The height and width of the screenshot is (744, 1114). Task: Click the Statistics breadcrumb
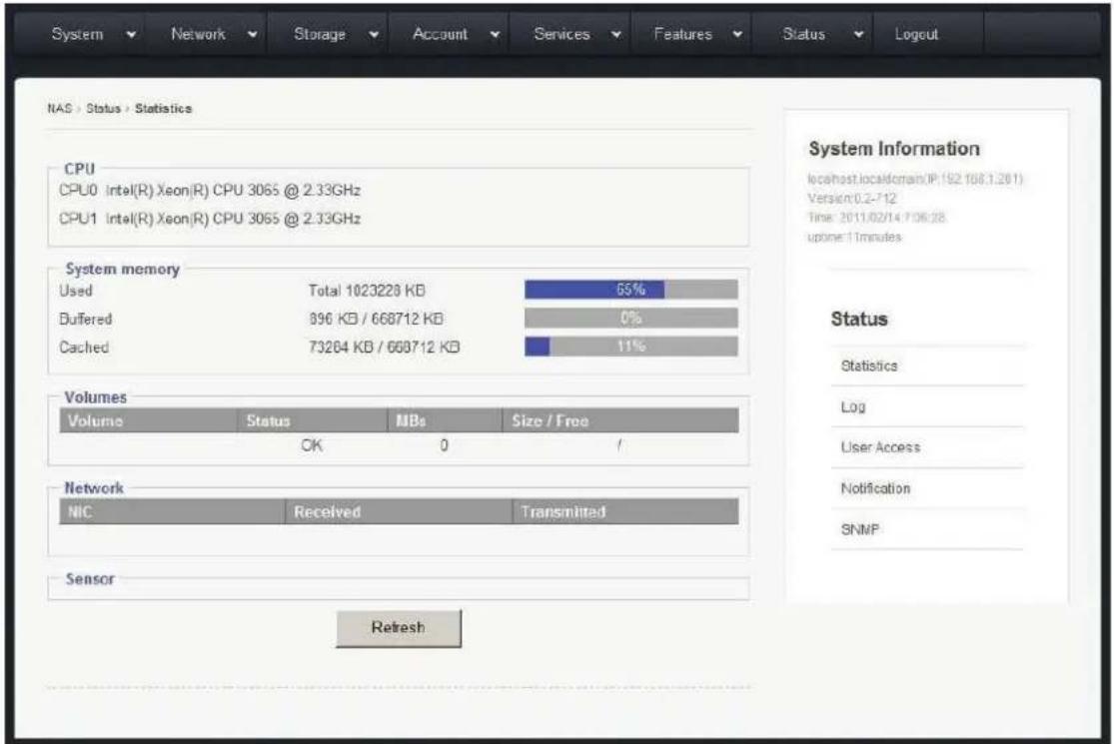[164, 109]
